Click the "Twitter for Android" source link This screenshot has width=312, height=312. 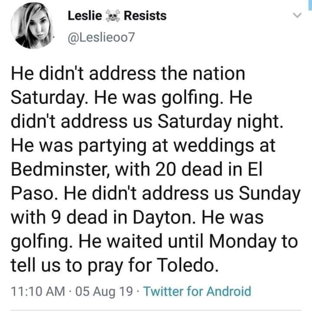pos(197,291)
